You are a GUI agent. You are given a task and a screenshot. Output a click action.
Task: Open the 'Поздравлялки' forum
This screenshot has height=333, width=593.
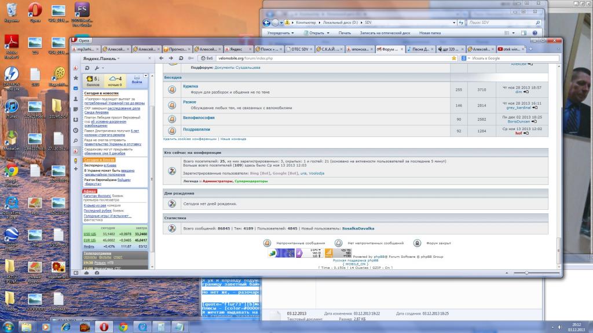196,129
